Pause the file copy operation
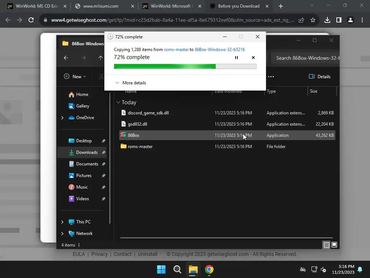Viewport: 370px width, 278px height. (x=236, y=58)
